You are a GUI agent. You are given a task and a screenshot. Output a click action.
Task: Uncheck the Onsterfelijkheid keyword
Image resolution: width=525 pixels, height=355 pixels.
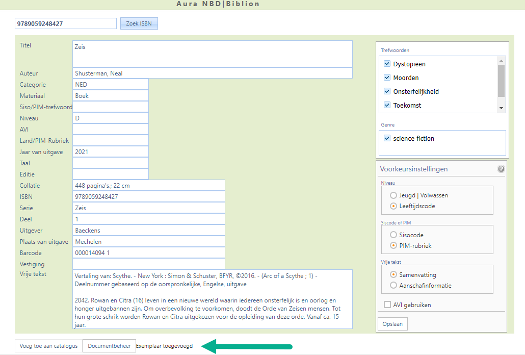pyautogui.click(x=387, y=92)
